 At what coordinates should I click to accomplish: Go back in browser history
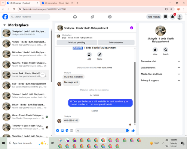click(x=3, y=9)
